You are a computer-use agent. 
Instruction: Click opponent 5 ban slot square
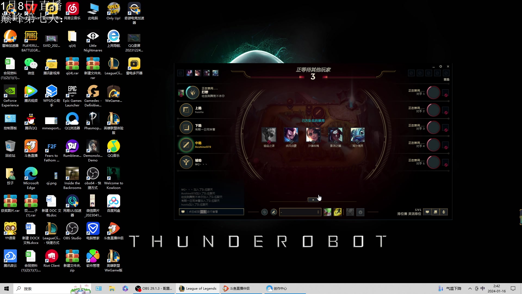[x=445, y=163]
